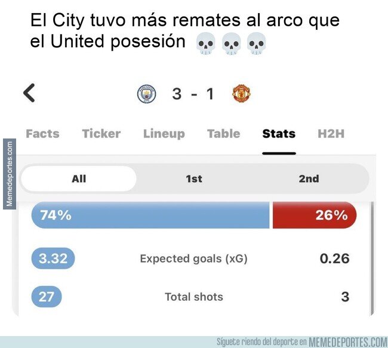Switch to the Table tab
Viewport: 388px width, 348px height.
click(x=224, y=134)
